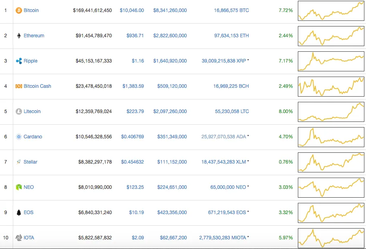366x249 pixels.
Task: View NEO's 7-day price chart
Action: (x=331, y=188)
